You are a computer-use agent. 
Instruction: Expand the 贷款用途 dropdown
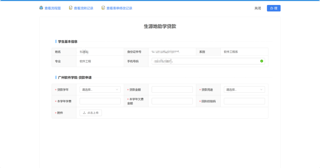point(244,90)
